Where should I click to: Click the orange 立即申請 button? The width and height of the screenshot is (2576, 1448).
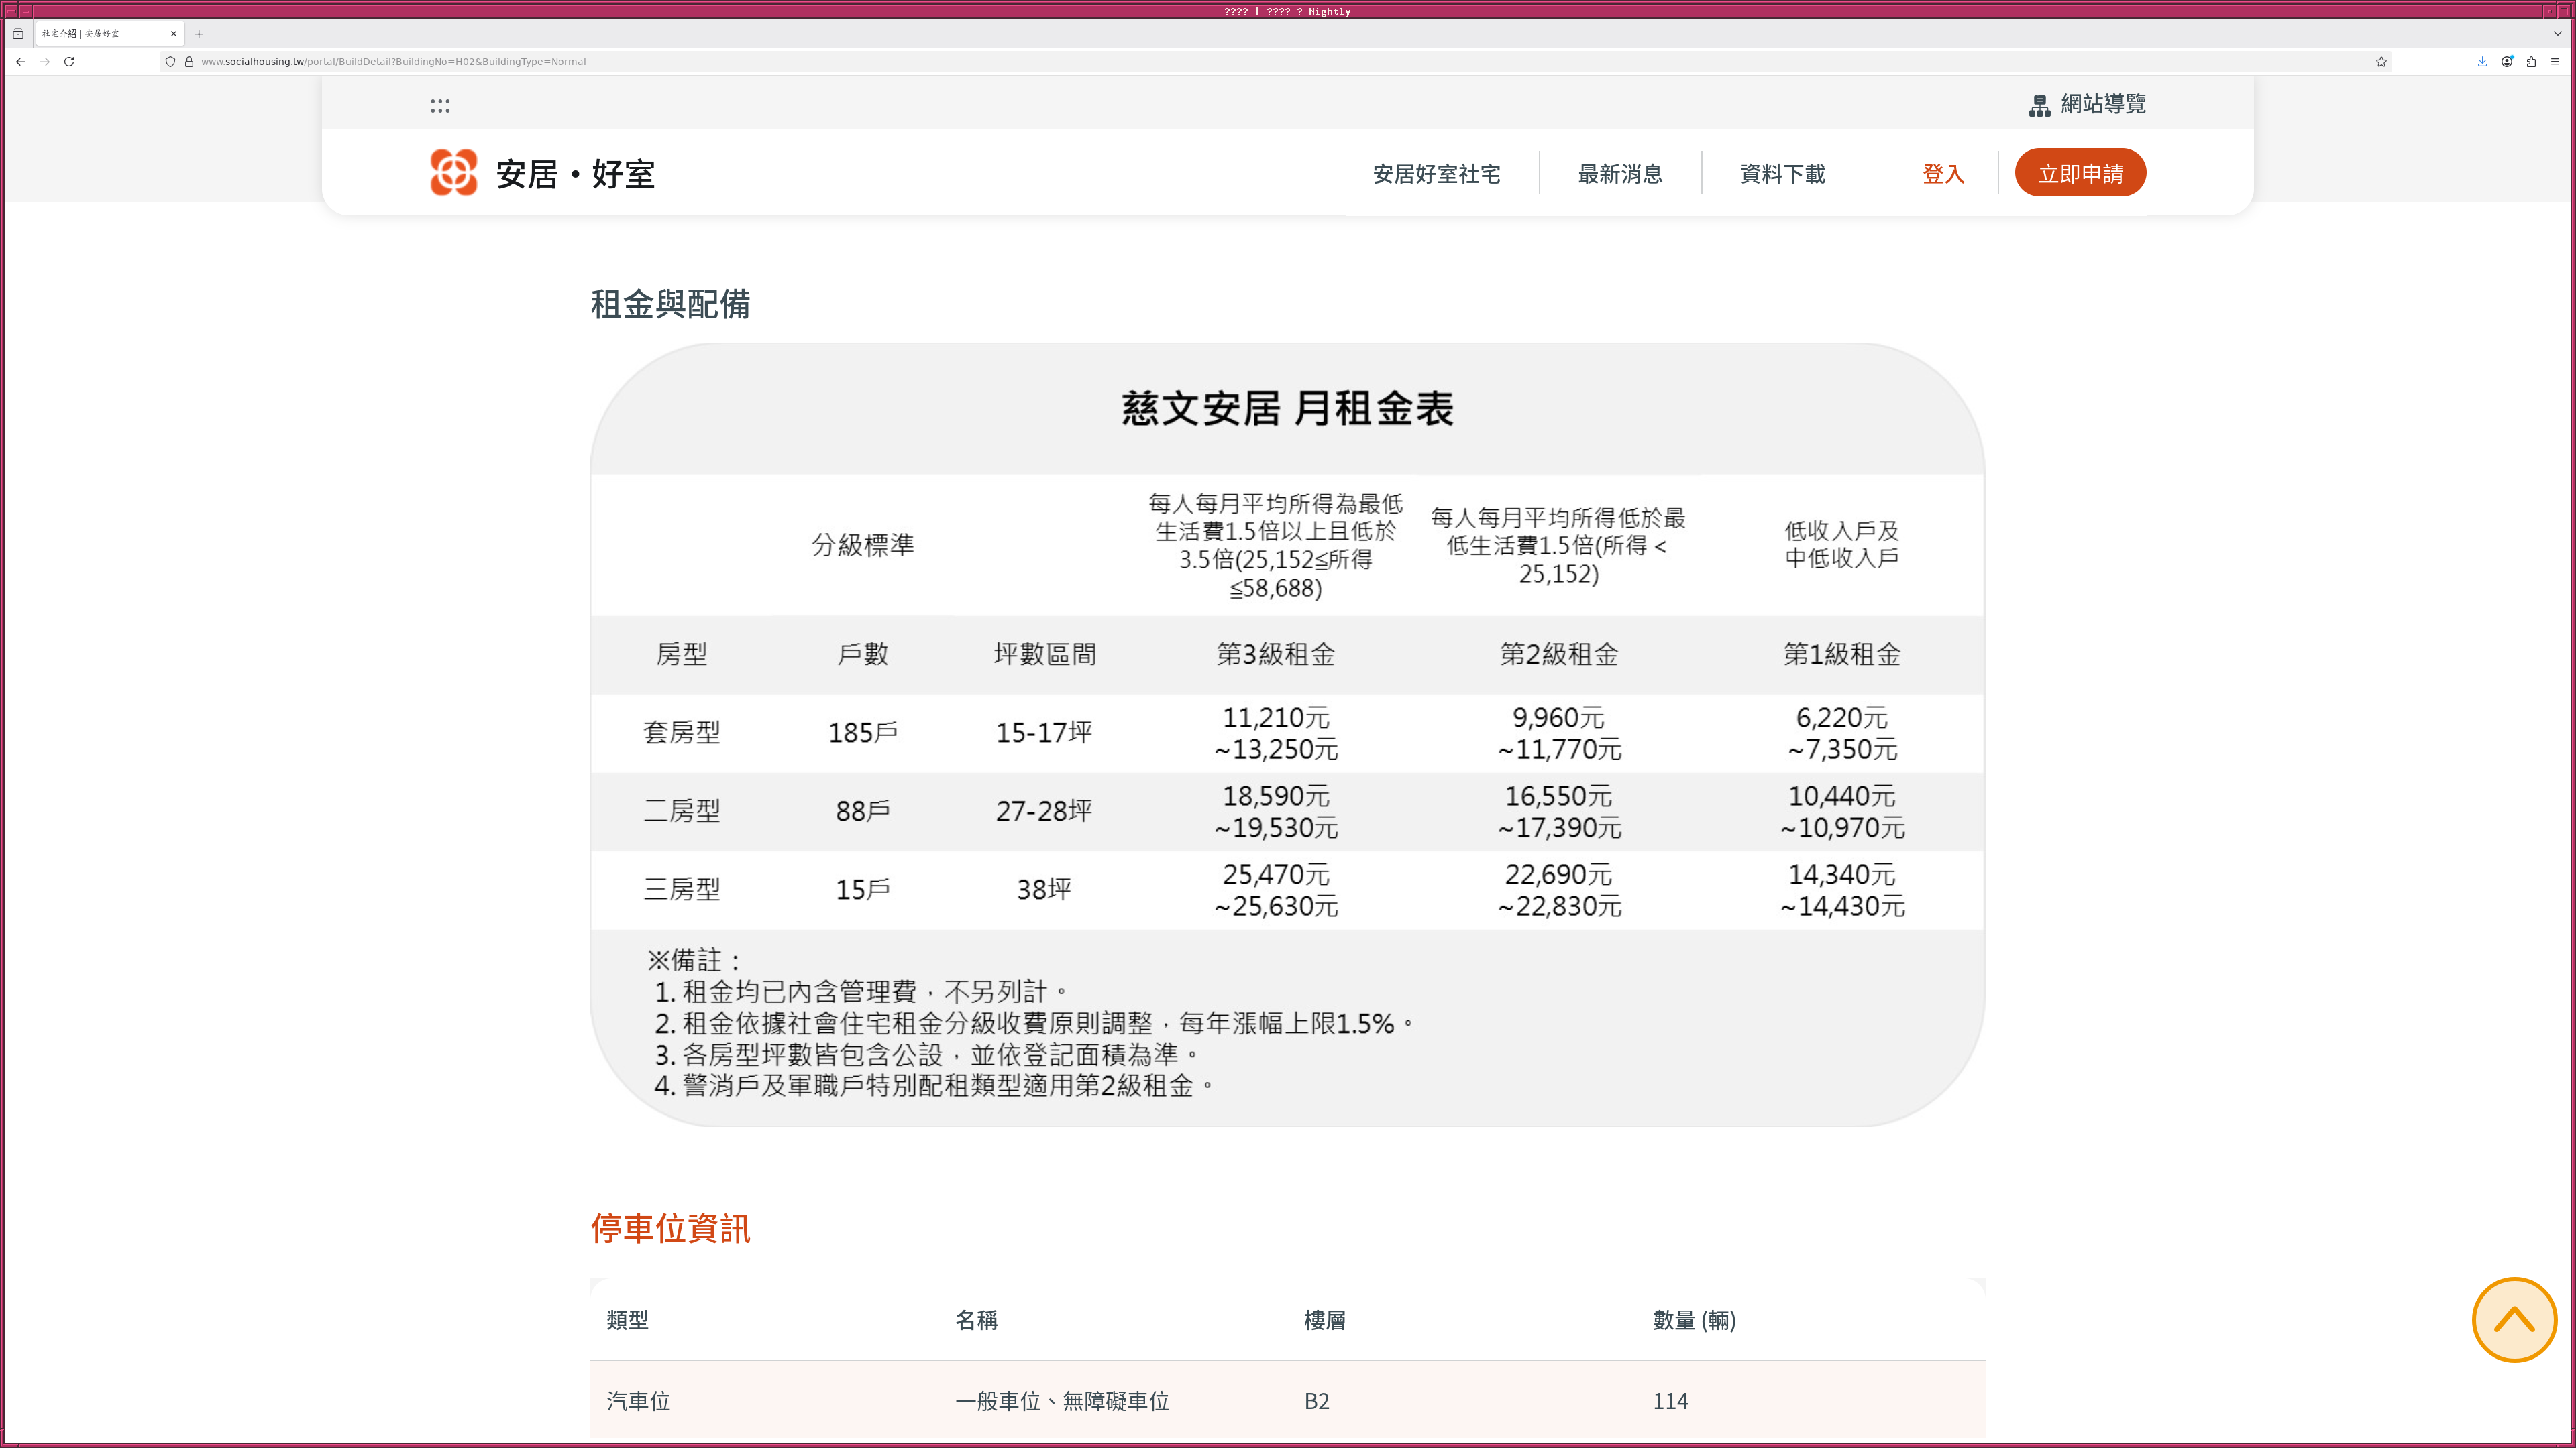pyautogui.click(x=2080, y=172)
